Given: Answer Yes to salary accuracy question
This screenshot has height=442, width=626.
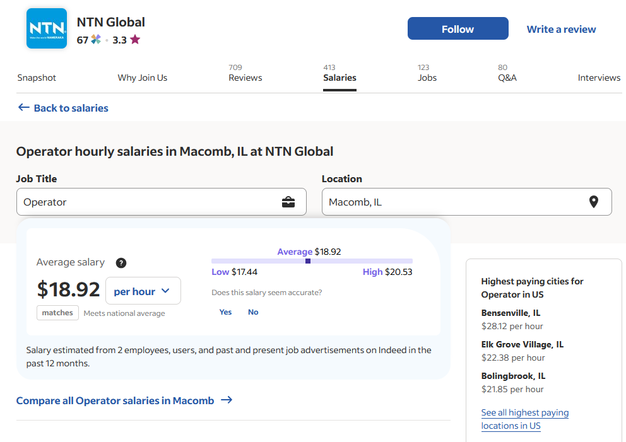Looking at the screenshot, I should pyautogui.click(x=225, y=312).
